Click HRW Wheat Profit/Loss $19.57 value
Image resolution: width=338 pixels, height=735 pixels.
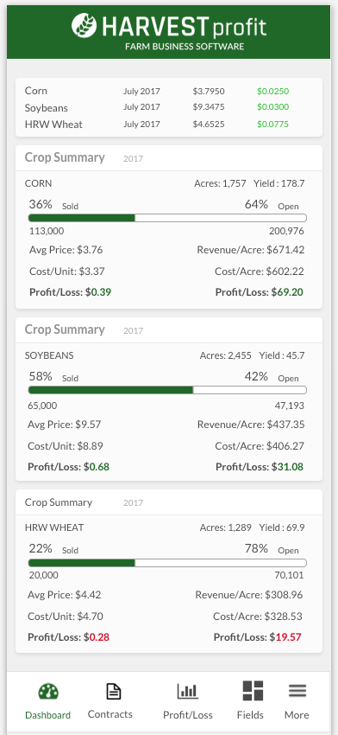click(x=258, y=637)
